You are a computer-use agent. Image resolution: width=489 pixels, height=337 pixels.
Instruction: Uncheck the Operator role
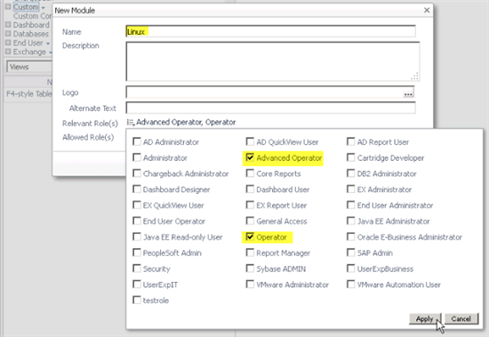point(250,237)
